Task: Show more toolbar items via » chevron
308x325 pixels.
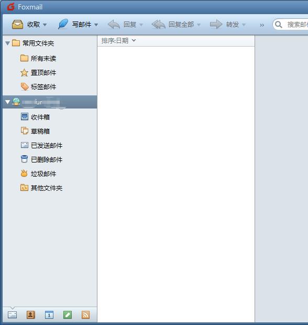Action: [x=262, y=25]
